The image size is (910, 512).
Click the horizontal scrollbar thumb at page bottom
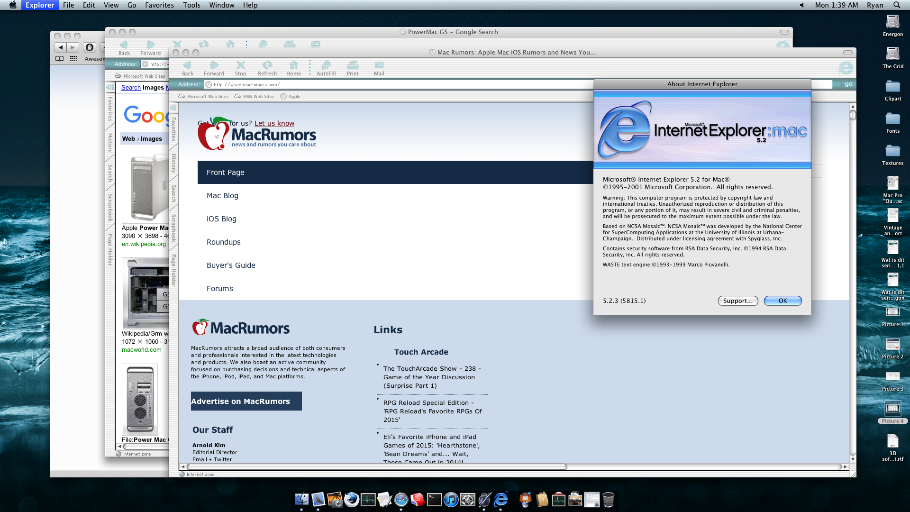377,467
